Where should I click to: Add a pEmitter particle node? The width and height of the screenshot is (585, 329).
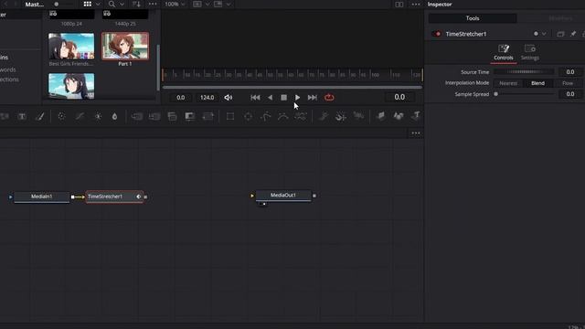(x=323, y=116)
